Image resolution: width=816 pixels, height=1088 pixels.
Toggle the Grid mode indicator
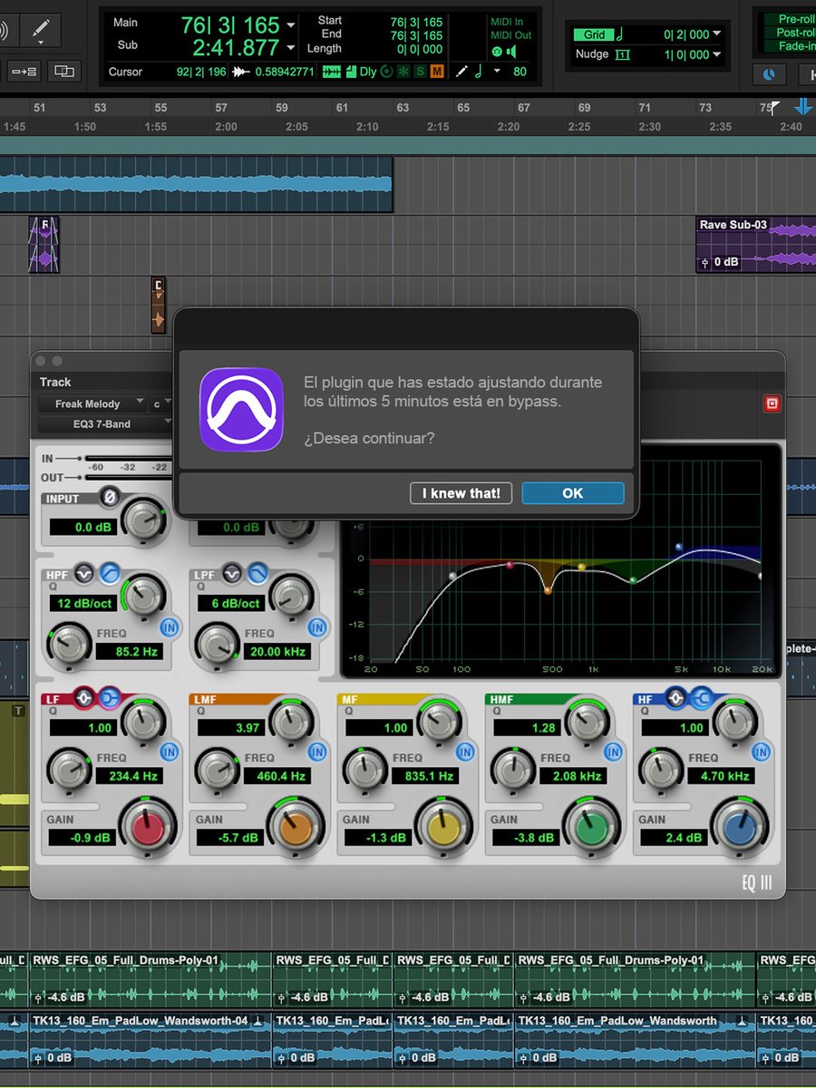point(595,34)
